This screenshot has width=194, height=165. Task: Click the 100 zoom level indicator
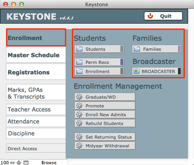(5, 163)
